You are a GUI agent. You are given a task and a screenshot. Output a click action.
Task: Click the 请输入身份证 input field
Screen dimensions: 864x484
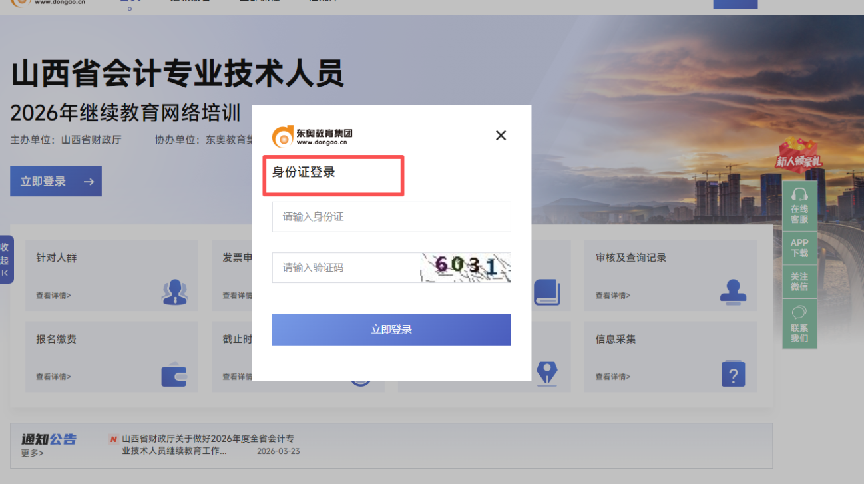click(391, 217)
